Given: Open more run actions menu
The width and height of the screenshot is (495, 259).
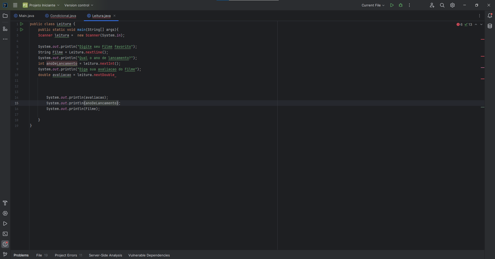Looking at the screenshot, I should click(409, 5).
